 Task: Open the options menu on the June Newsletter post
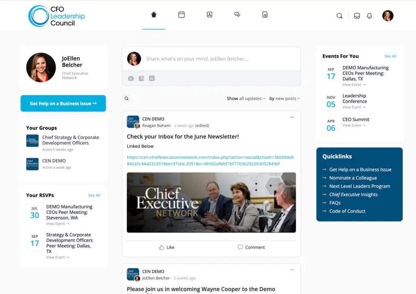(x=292, y=117)
